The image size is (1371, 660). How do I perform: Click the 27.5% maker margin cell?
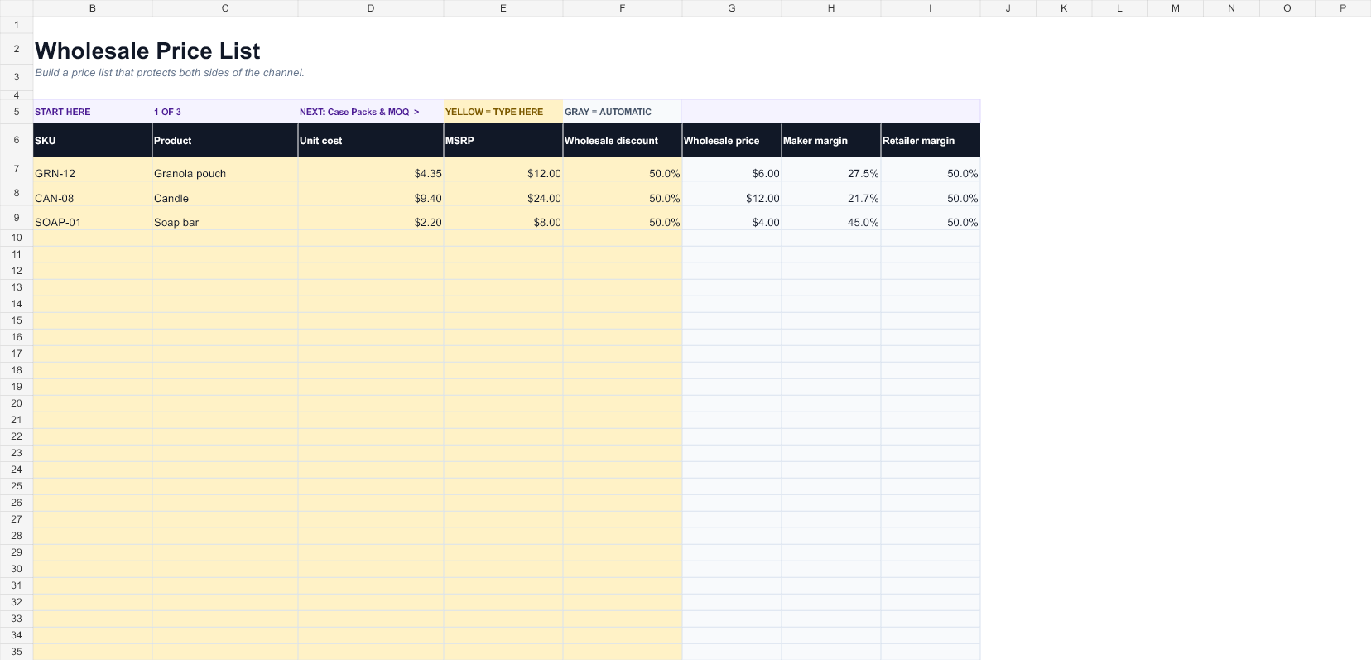831,169
